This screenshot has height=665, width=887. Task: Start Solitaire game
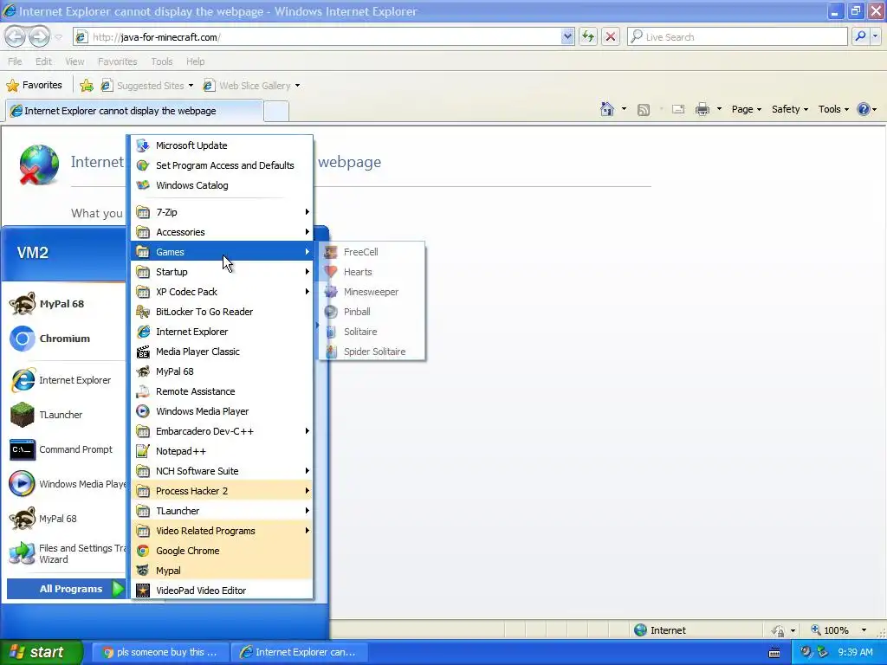372,332
